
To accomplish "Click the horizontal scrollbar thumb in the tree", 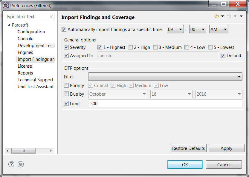I will pos(23,151).
